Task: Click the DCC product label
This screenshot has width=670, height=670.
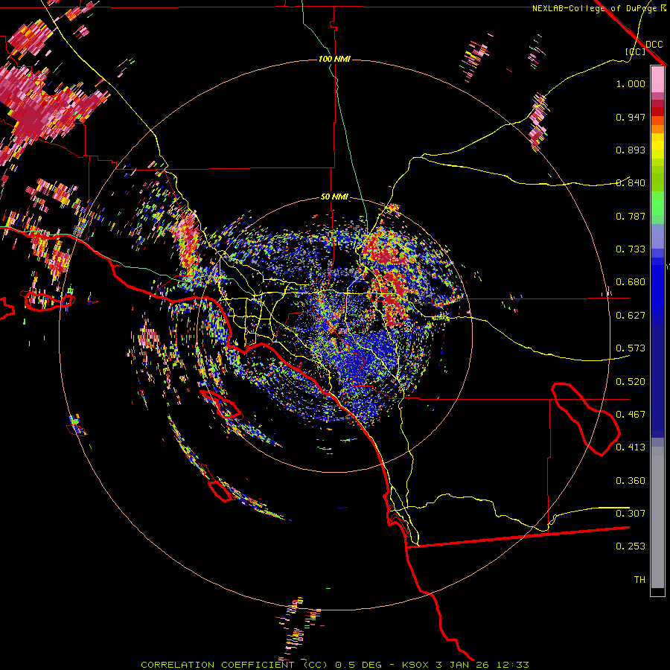Action: point(654,45)
